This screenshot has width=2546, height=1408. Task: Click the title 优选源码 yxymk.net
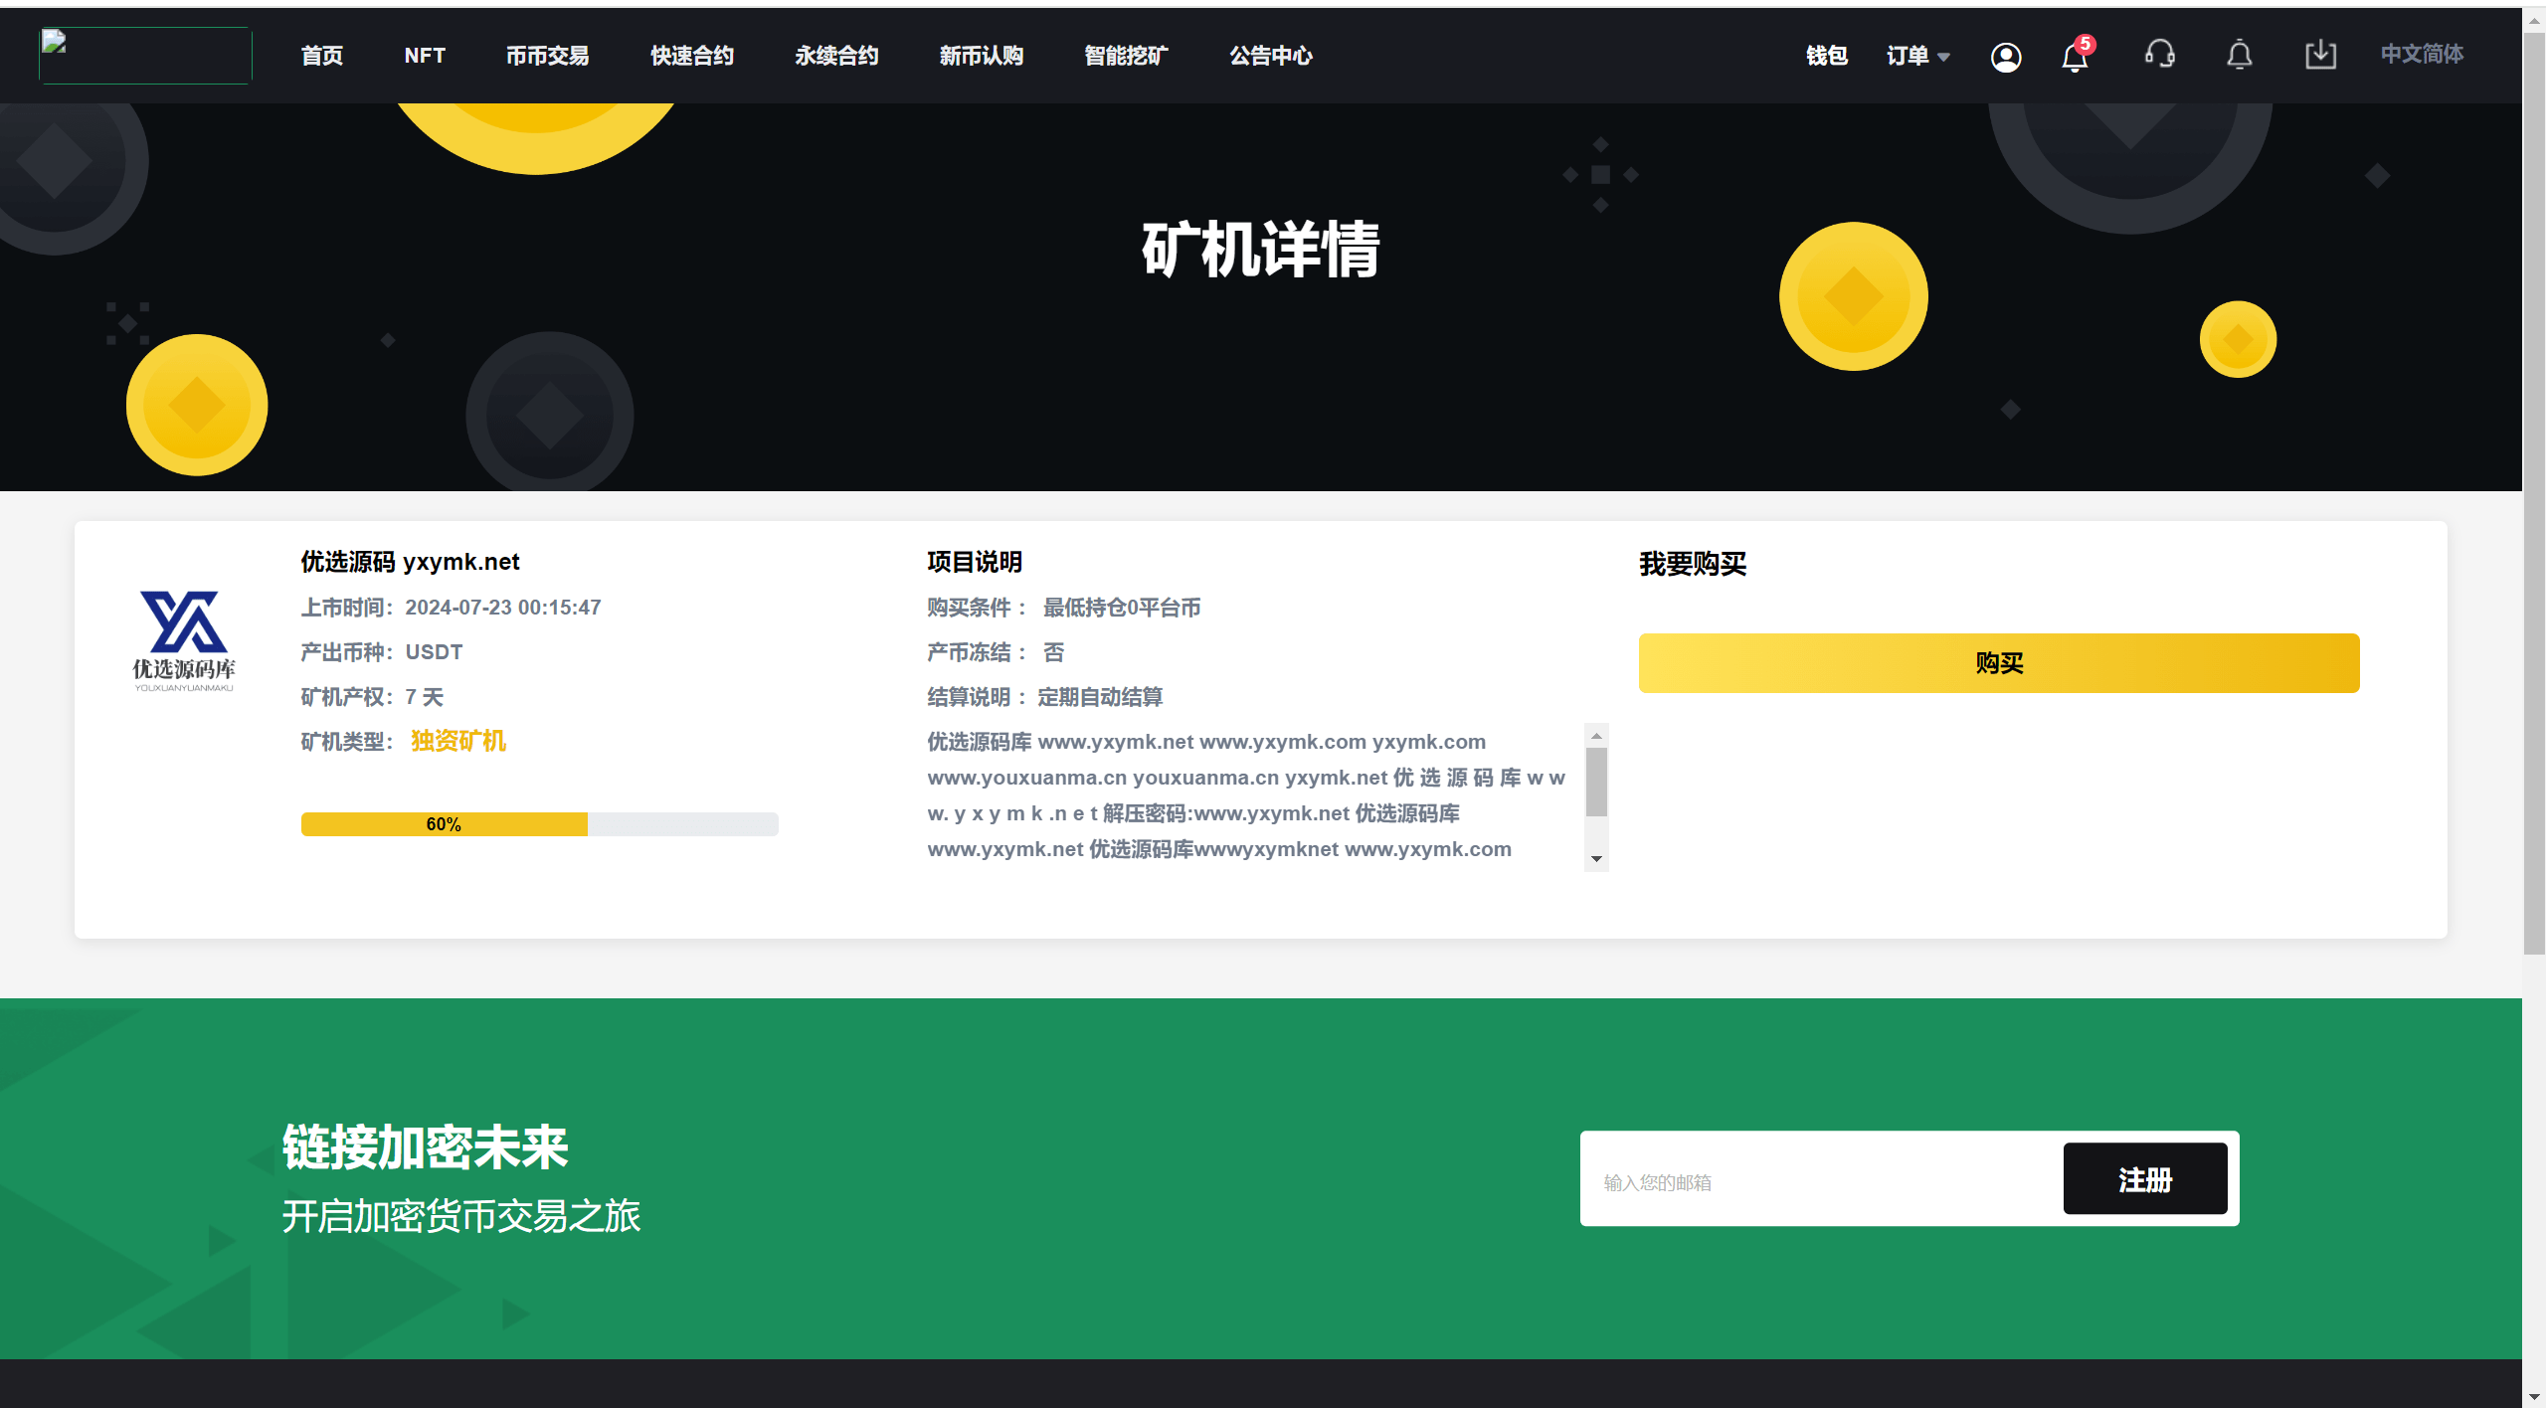tap(410, 562)
